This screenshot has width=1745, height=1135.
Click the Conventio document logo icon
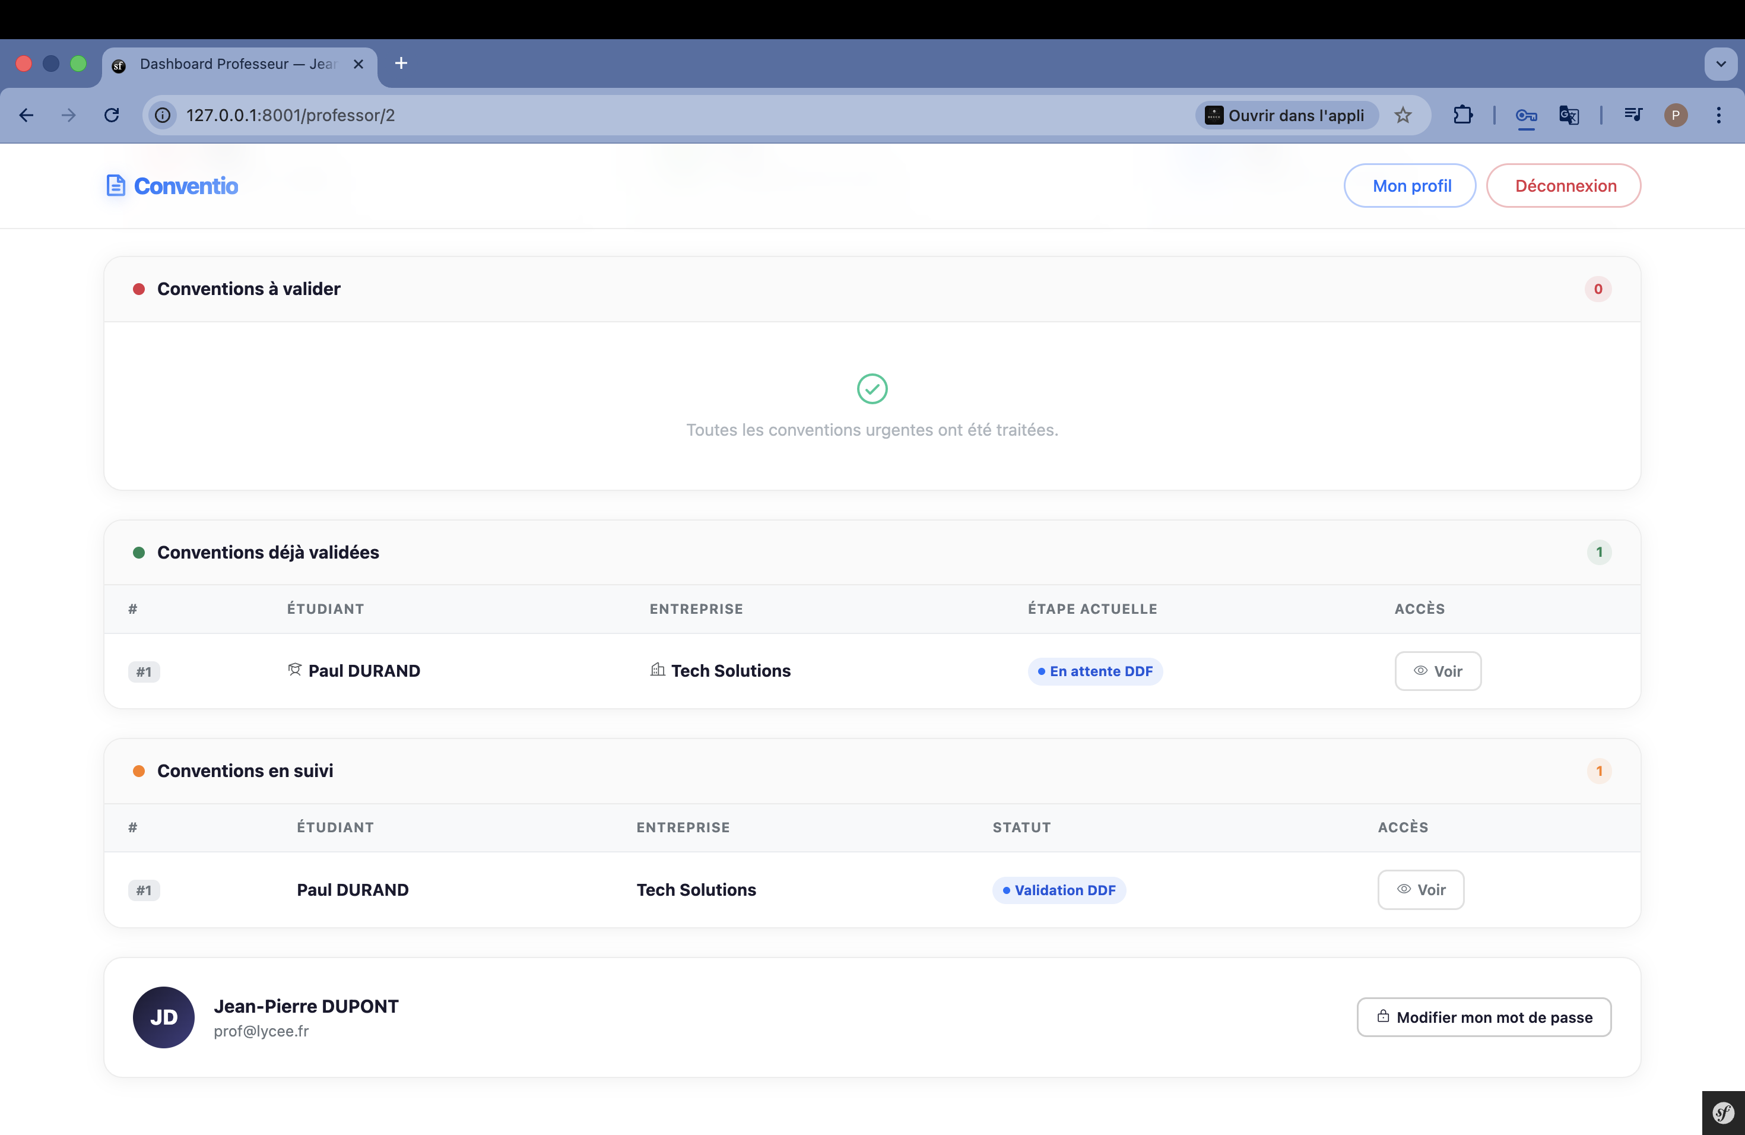[116, 185]
